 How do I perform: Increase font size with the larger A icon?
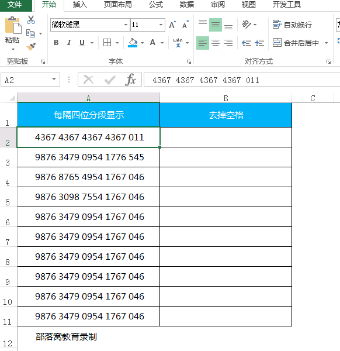tap(172, 25)
